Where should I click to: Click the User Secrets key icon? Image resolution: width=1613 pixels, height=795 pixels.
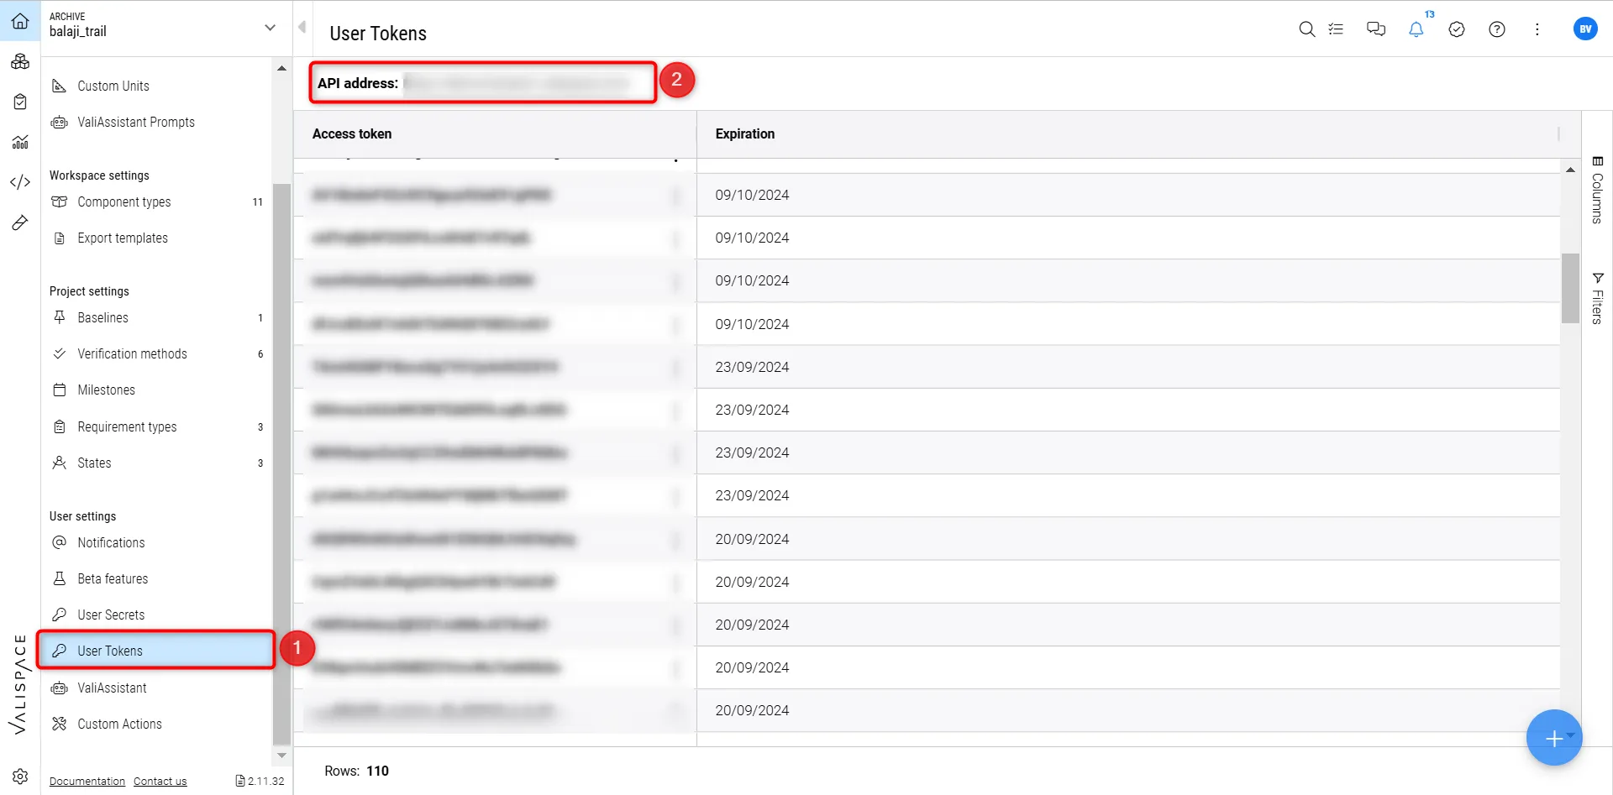tap(59, 615)
